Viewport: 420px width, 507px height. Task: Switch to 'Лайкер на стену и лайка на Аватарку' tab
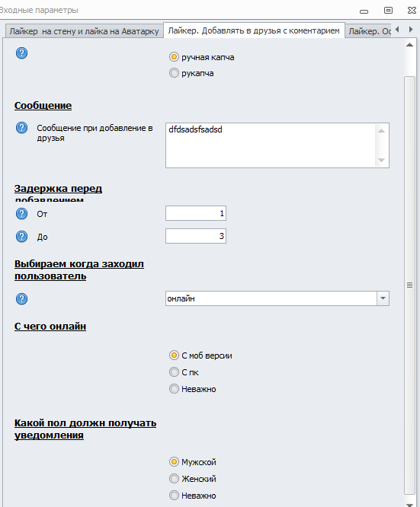(84, 31)
